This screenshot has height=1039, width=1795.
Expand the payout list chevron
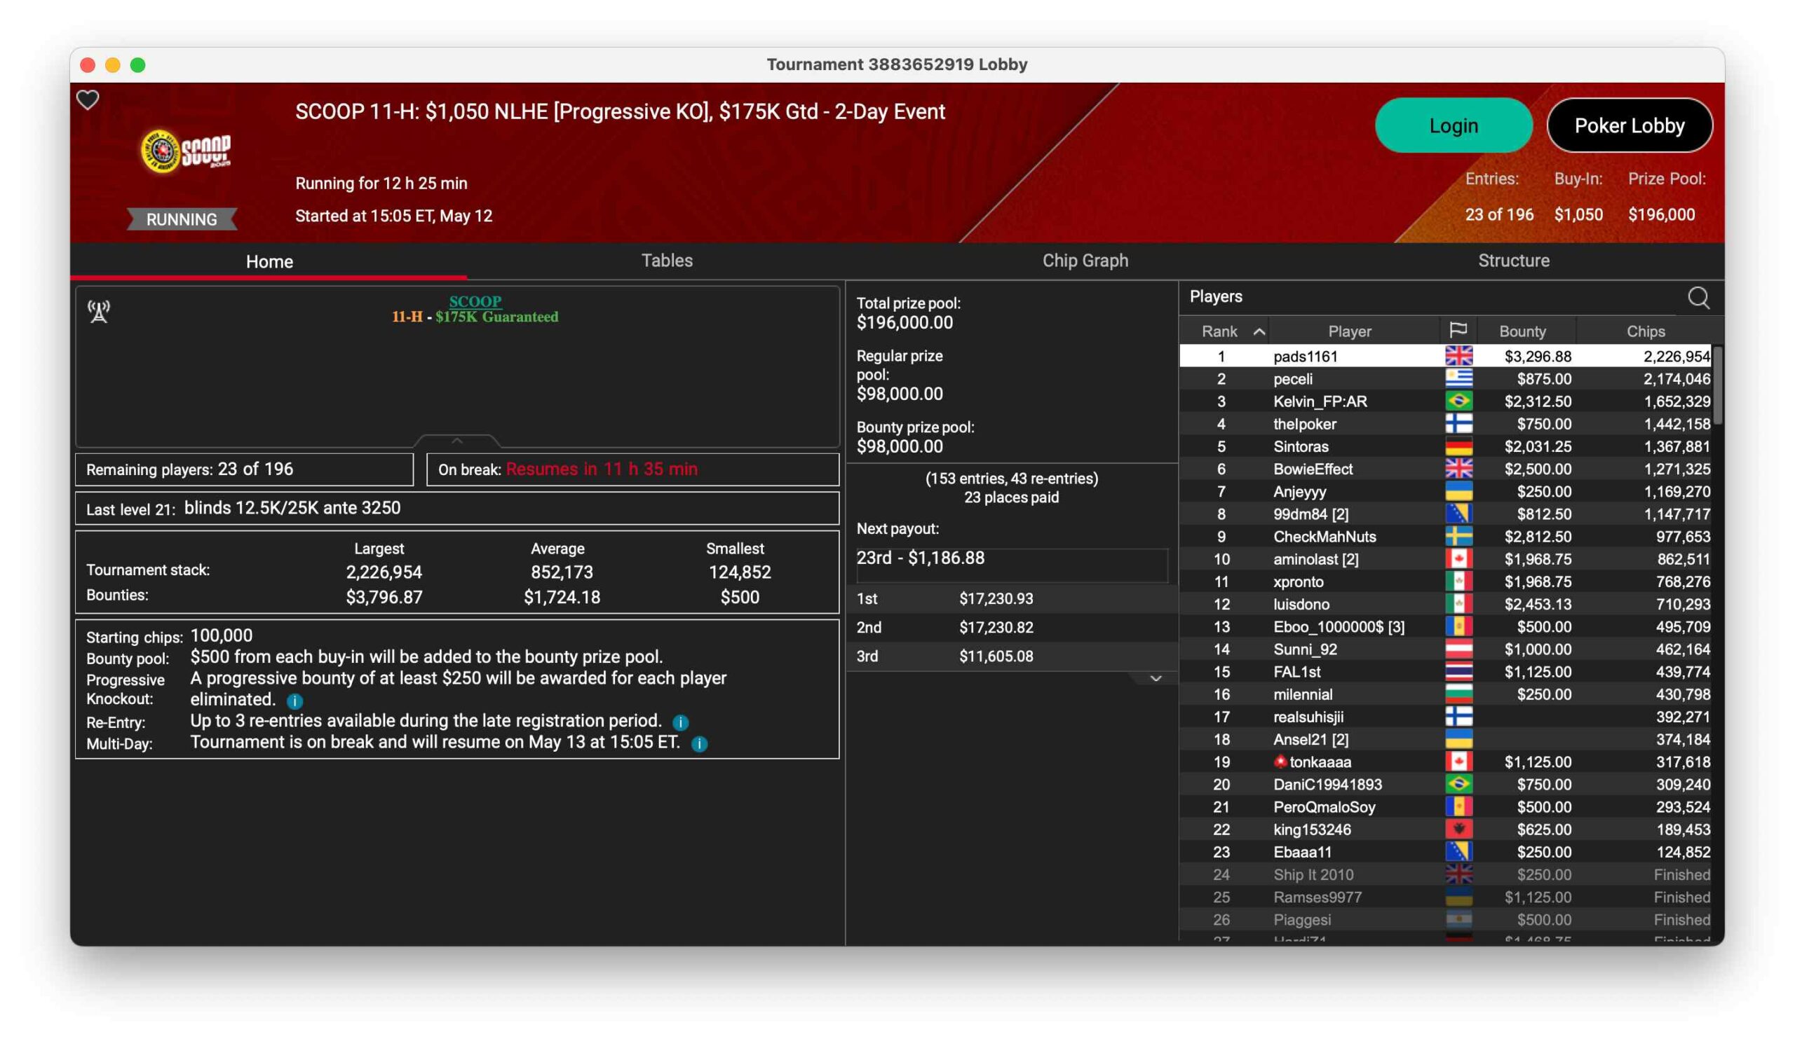click(1156, 678)
